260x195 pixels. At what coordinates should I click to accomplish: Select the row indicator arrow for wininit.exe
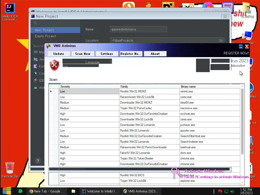pyautogui.click(x=51, y=91)
